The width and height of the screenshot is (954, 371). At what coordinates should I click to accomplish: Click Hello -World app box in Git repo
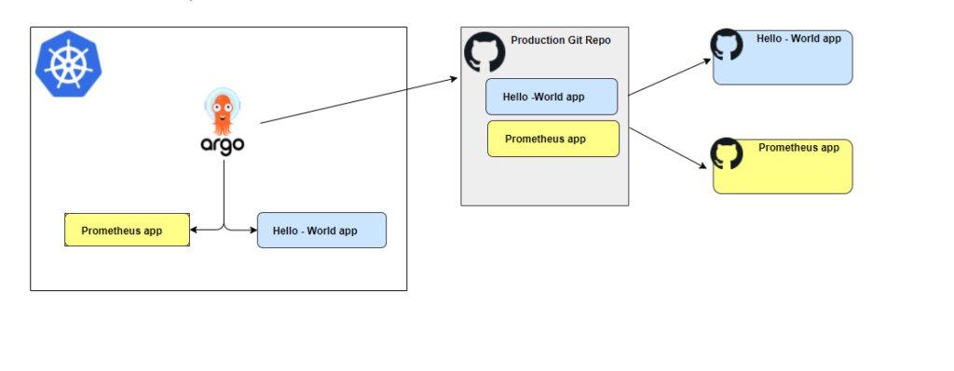point(552,97)
